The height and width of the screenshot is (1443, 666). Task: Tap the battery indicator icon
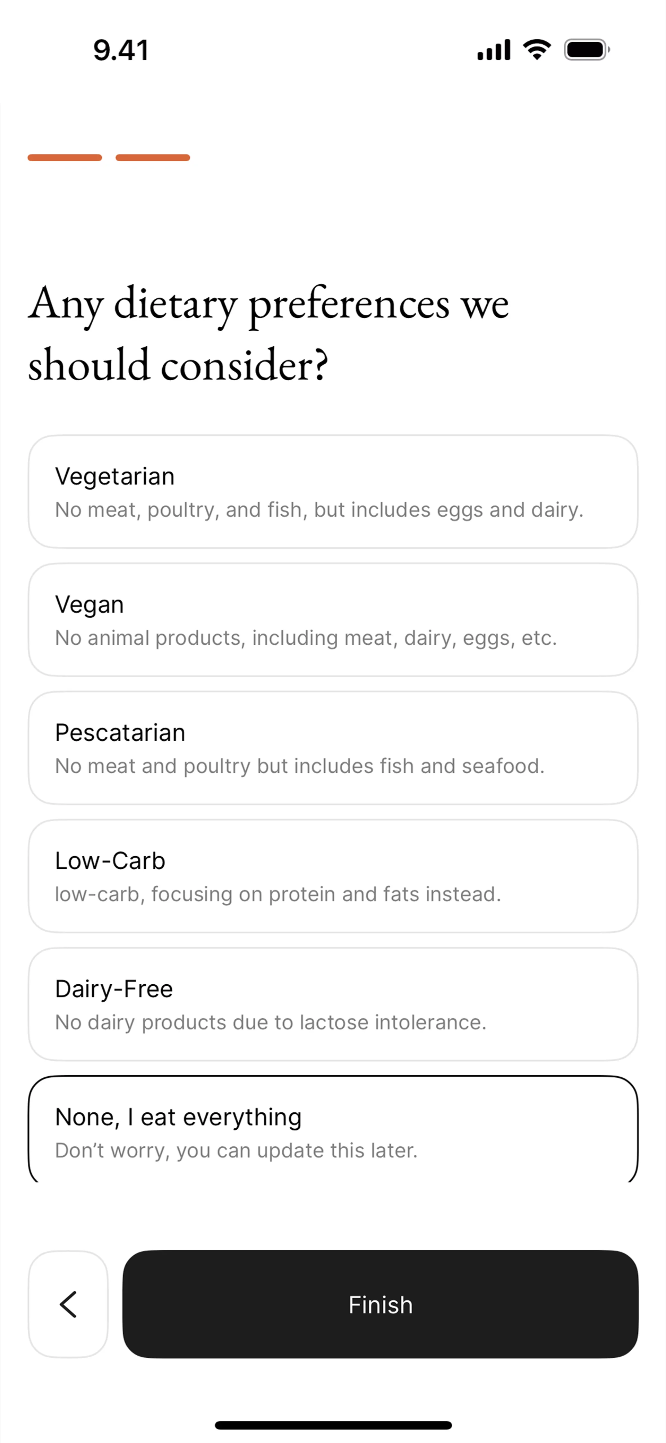[x=587, y=50]
